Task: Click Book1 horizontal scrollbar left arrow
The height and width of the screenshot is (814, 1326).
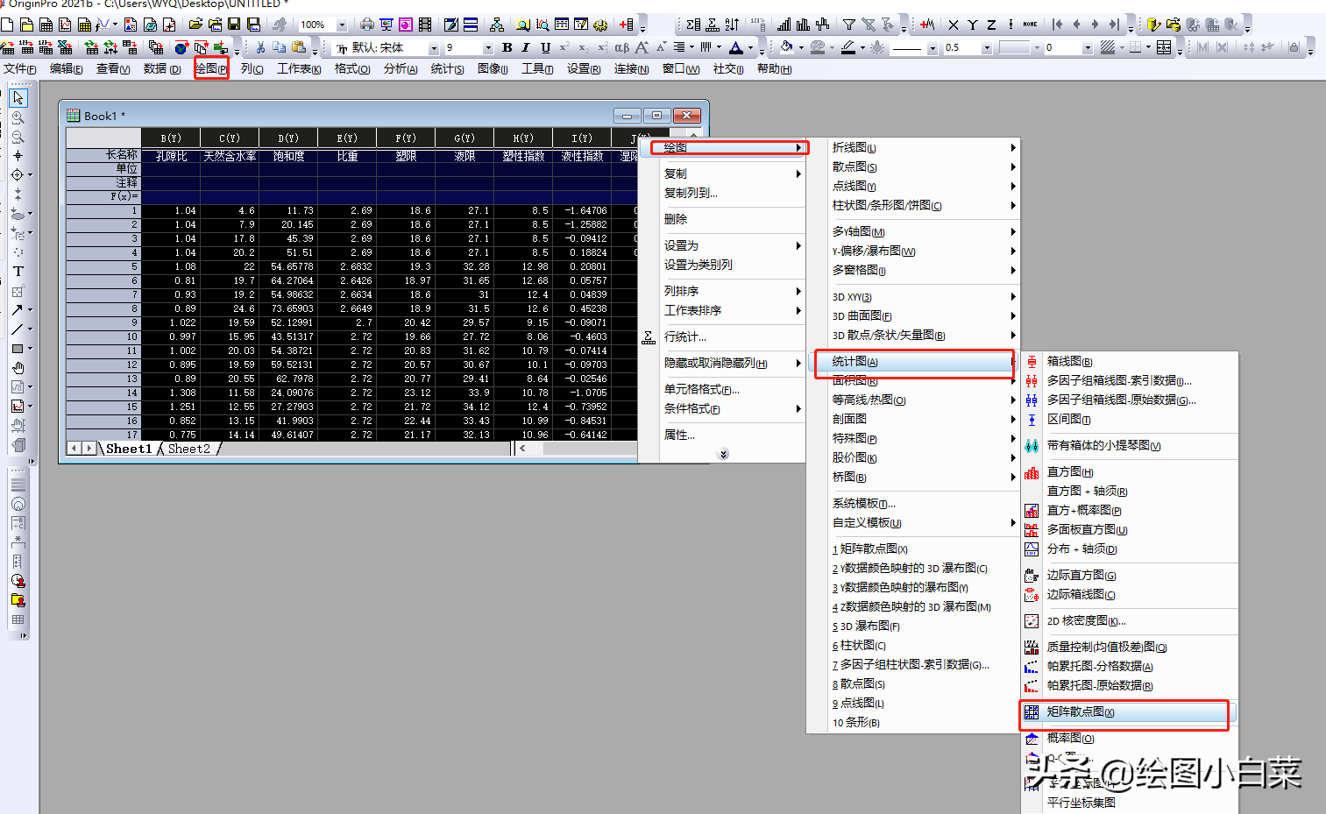Action: click(523, 448)
